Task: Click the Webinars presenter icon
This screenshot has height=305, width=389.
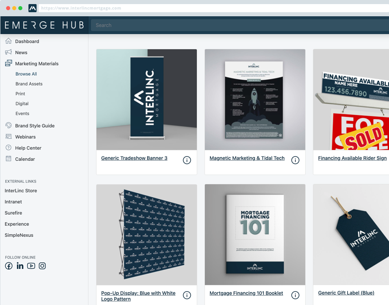Action: (9, 136)
